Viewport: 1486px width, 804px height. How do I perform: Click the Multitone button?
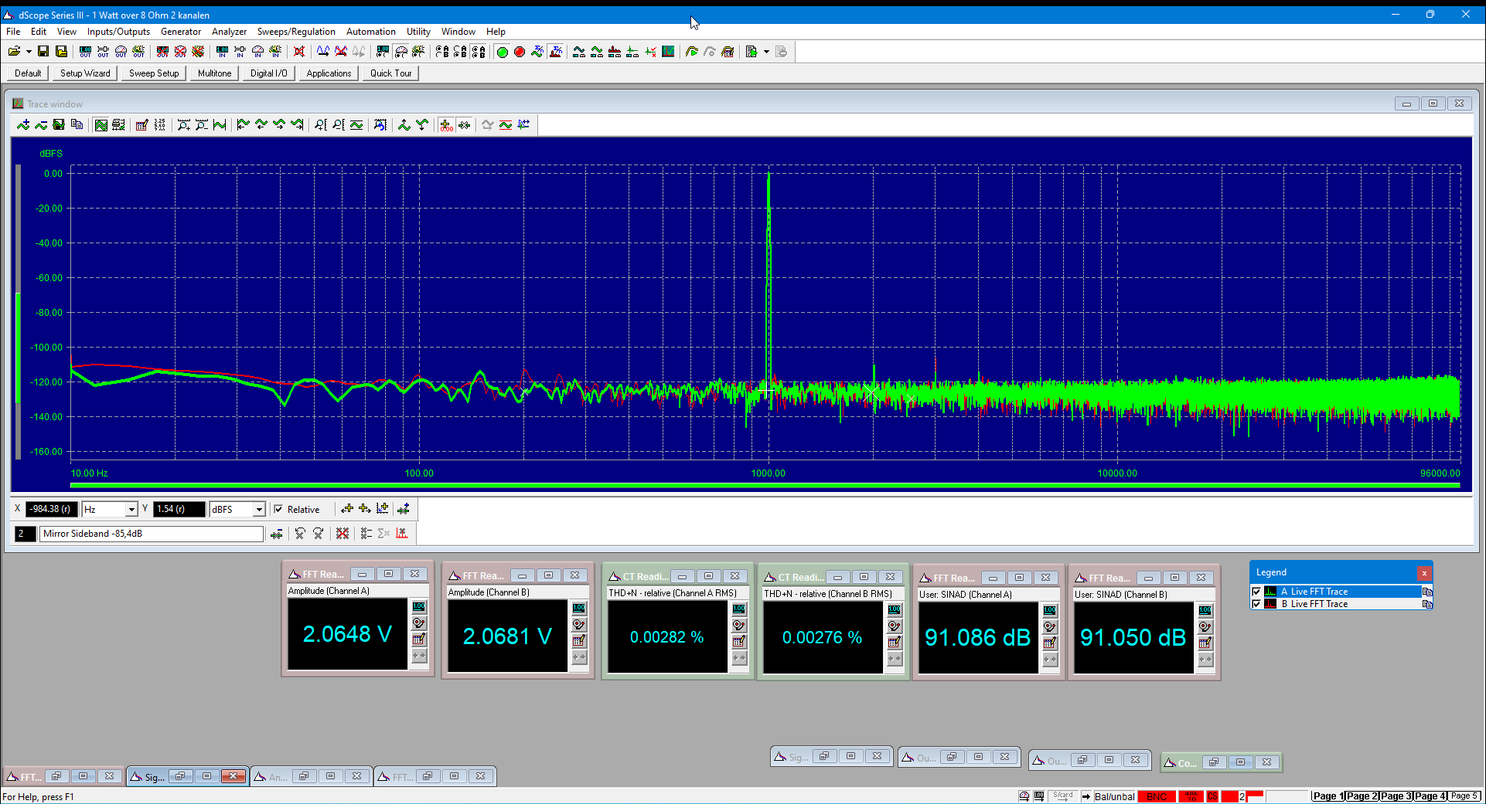tap(214, 73)
